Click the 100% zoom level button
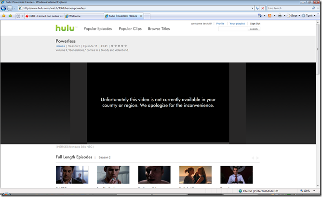This screenshot has width=322, height=197. coord(305,191)
